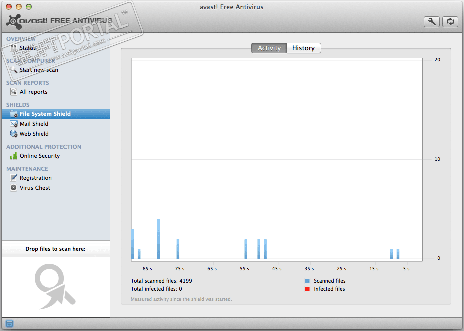The image size is (464, 331).
Task: Open the Virus Chest
Action: (35, 188)
